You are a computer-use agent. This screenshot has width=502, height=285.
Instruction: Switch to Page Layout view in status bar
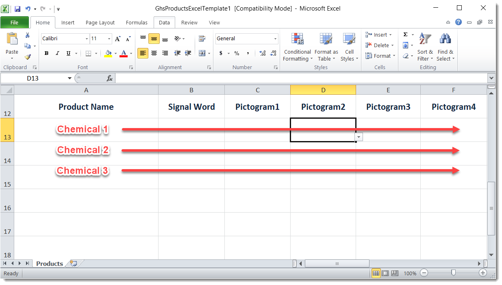click(385, 273)
